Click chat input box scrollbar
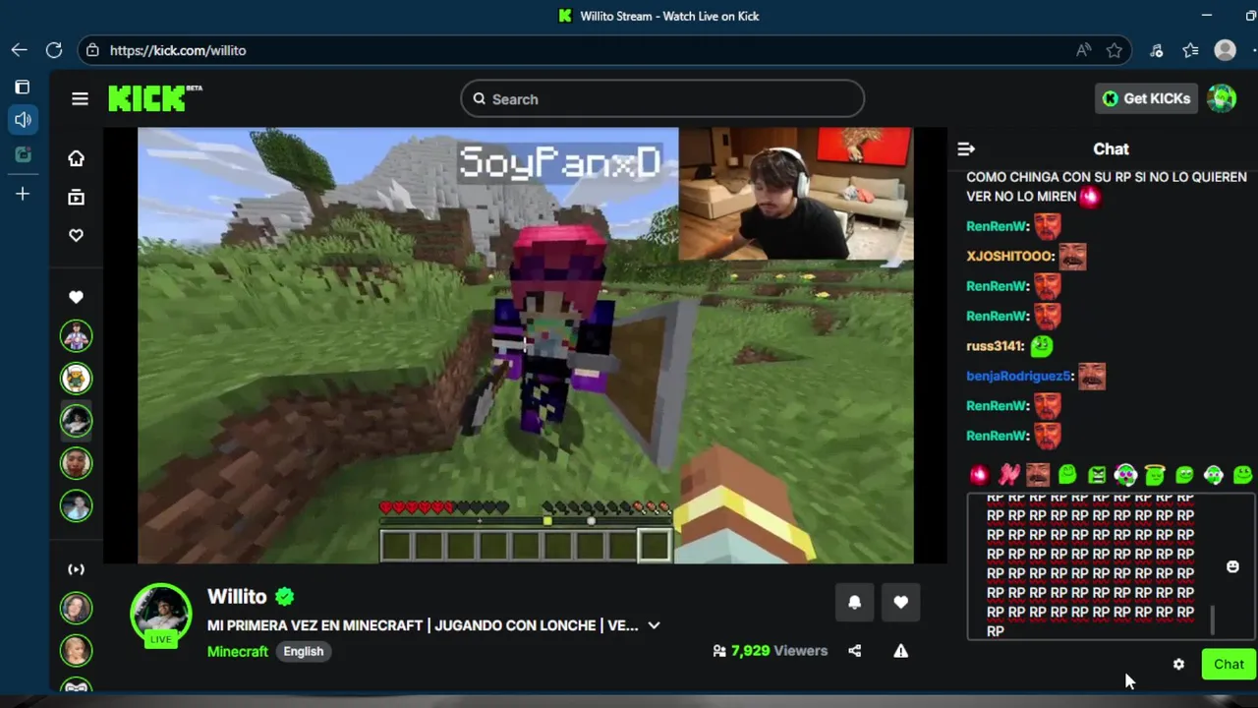Image resolution: width=1258 pixels, height=708 pixels. pos(1212,619)
